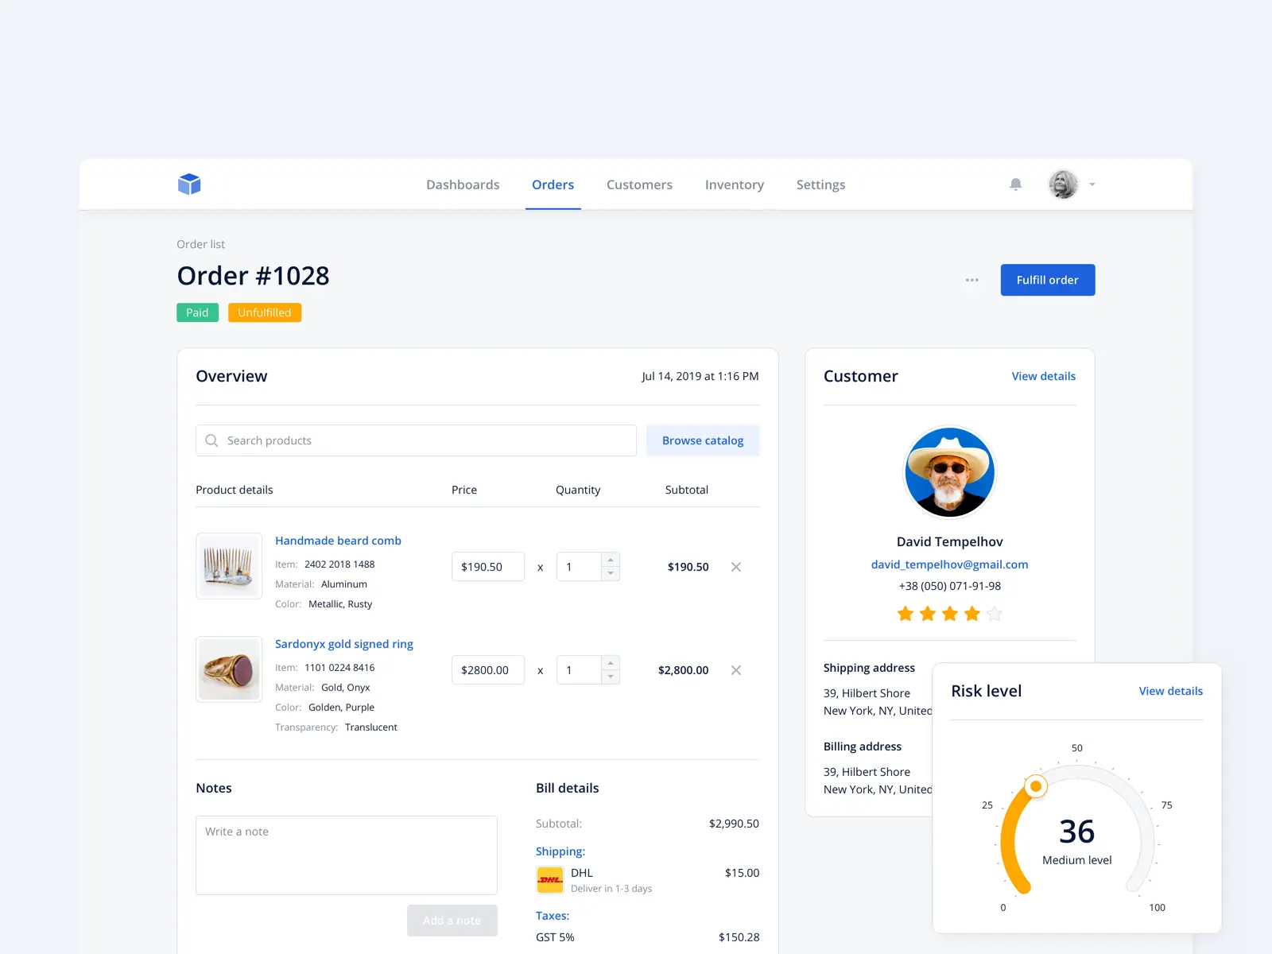Click the blue cube app logo
This screenshot has height=954, width=1272.
[189, 184]
